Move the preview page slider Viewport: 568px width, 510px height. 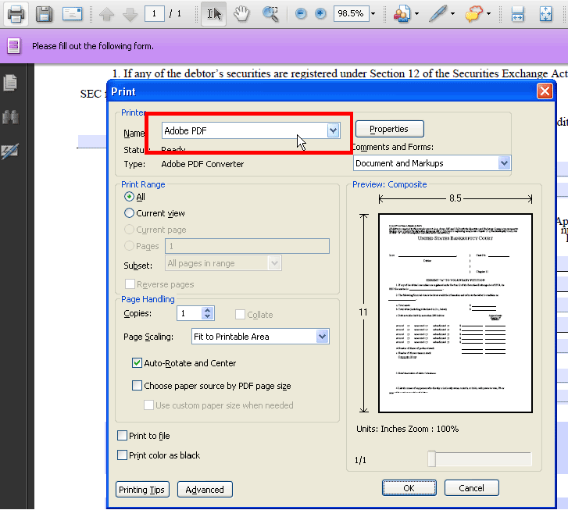click(431, 459)
